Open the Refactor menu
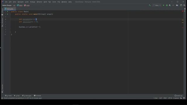This screenshot has width=187, height=105. point(39,2)
